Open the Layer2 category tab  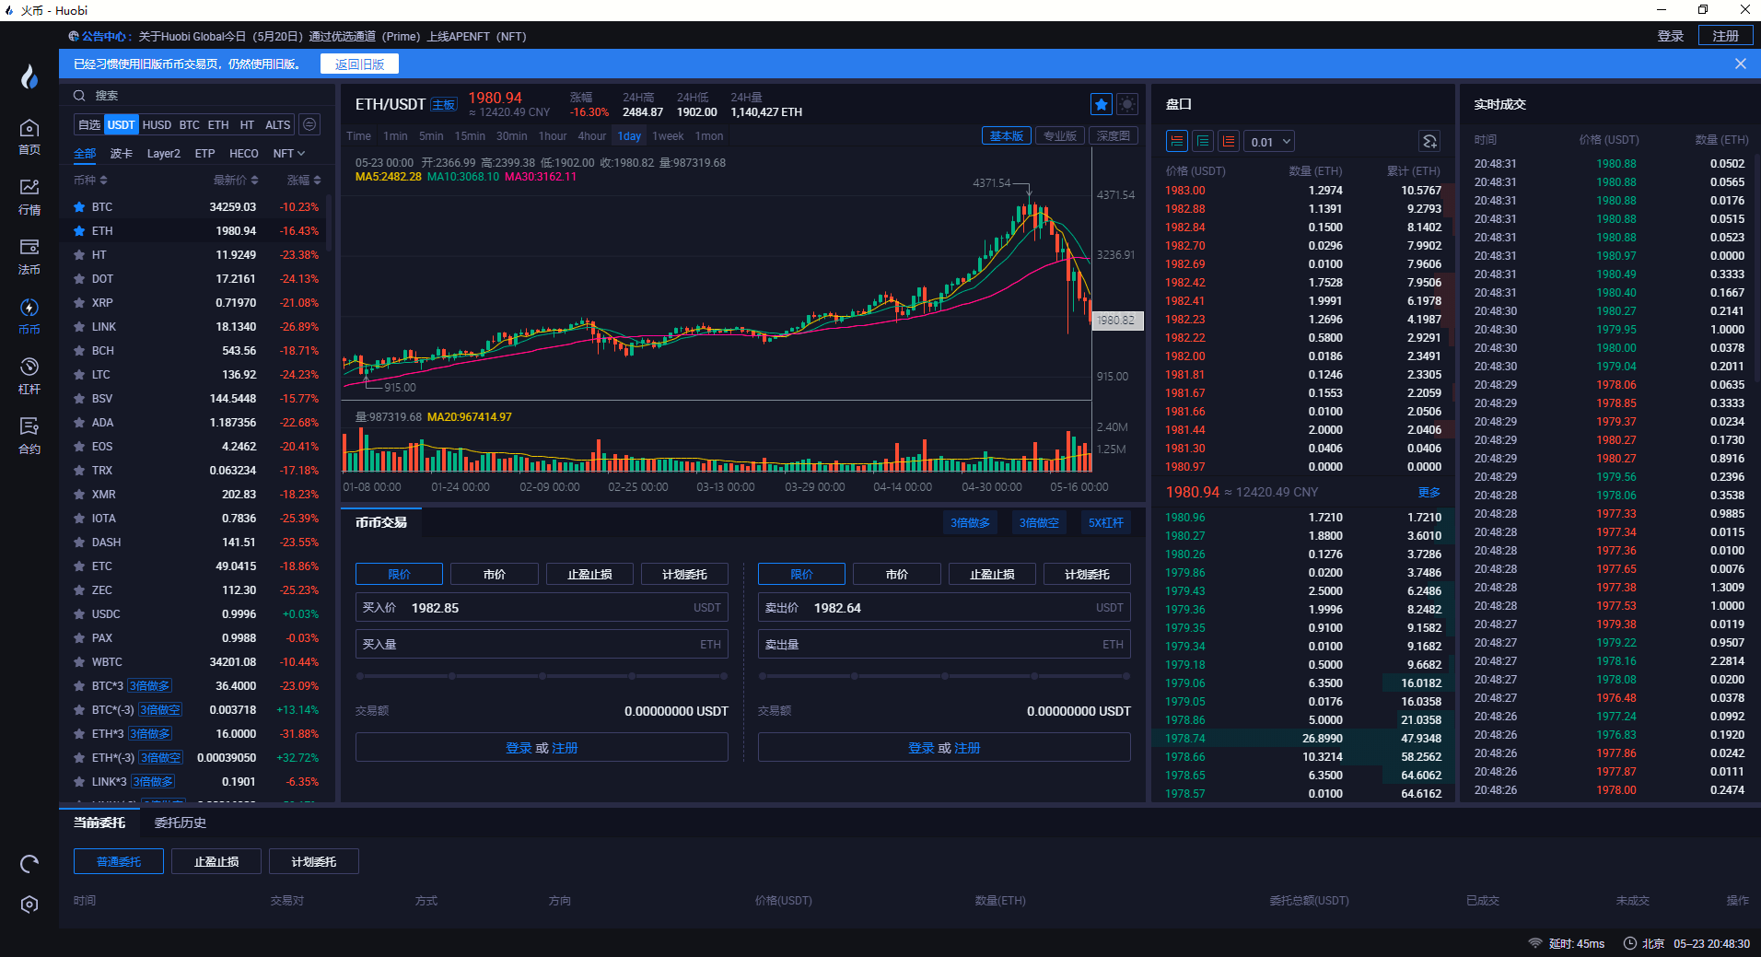[x=164, y=154]
